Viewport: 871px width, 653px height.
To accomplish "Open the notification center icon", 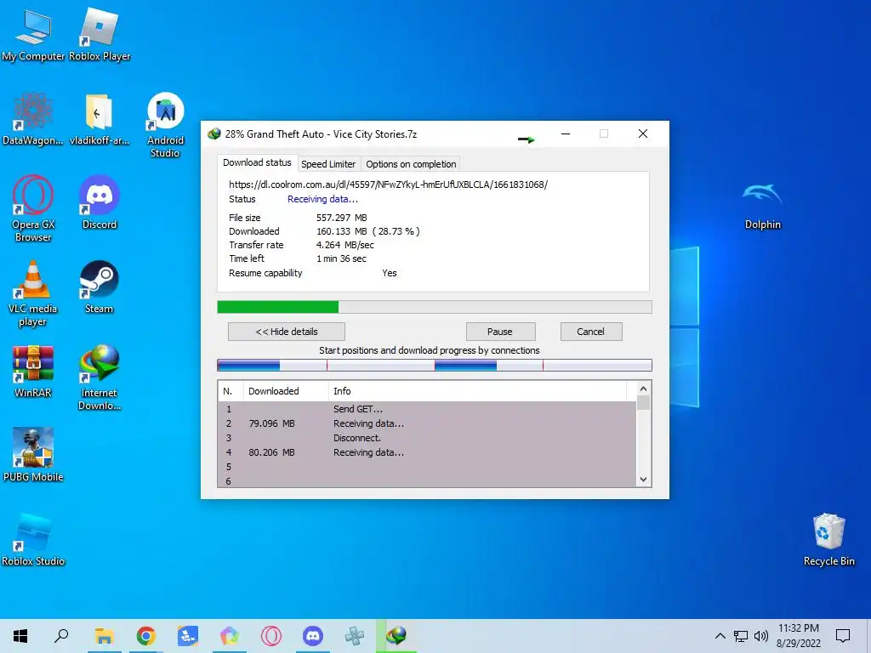I will coord(843,636).
